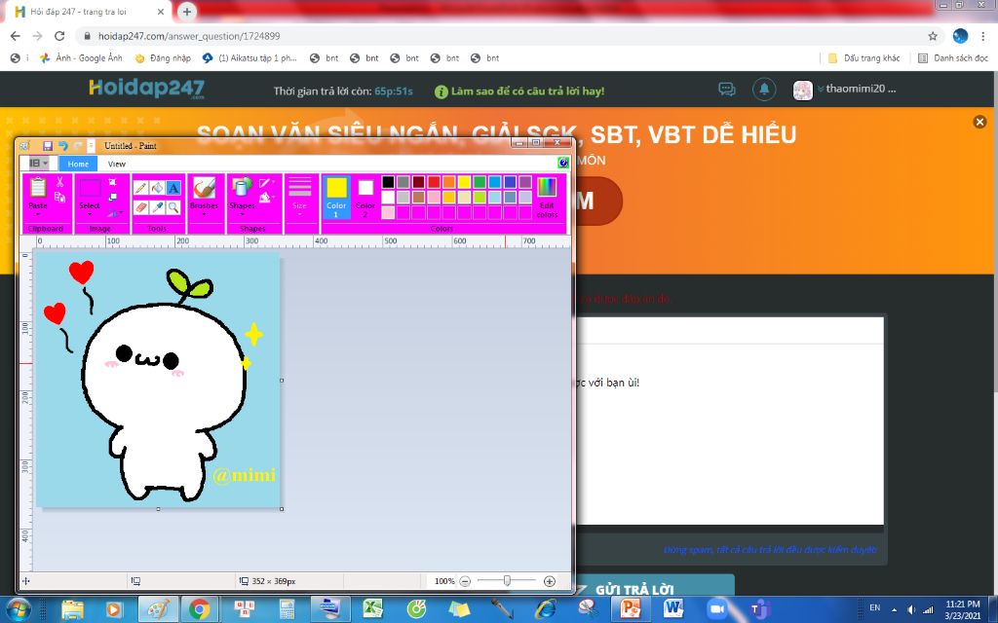The height and width of the screenshot is (623, 998).
Task: Expand the Brushes dropdown arrow
Action: click(x=205, y=214)
